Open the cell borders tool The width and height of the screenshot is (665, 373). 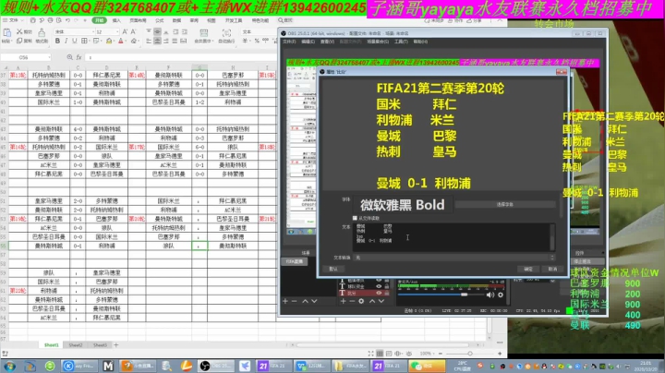point(84,42)
